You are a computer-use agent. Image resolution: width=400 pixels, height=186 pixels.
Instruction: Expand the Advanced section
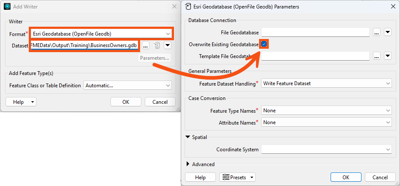pos(188,164)
